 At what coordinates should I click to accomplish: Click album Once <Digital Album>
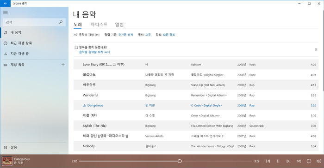[x=205, y=116]
